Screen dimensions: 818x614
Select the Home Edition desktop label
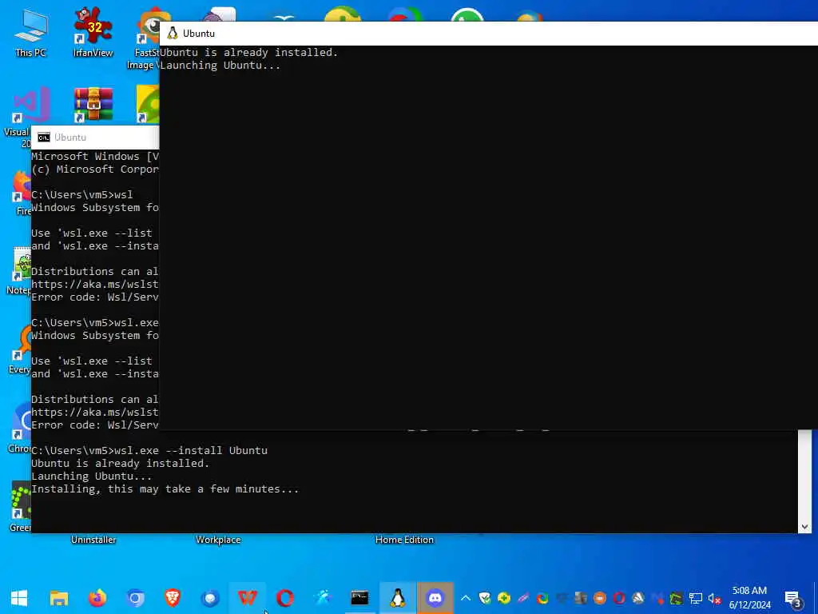tap(404, 540)
